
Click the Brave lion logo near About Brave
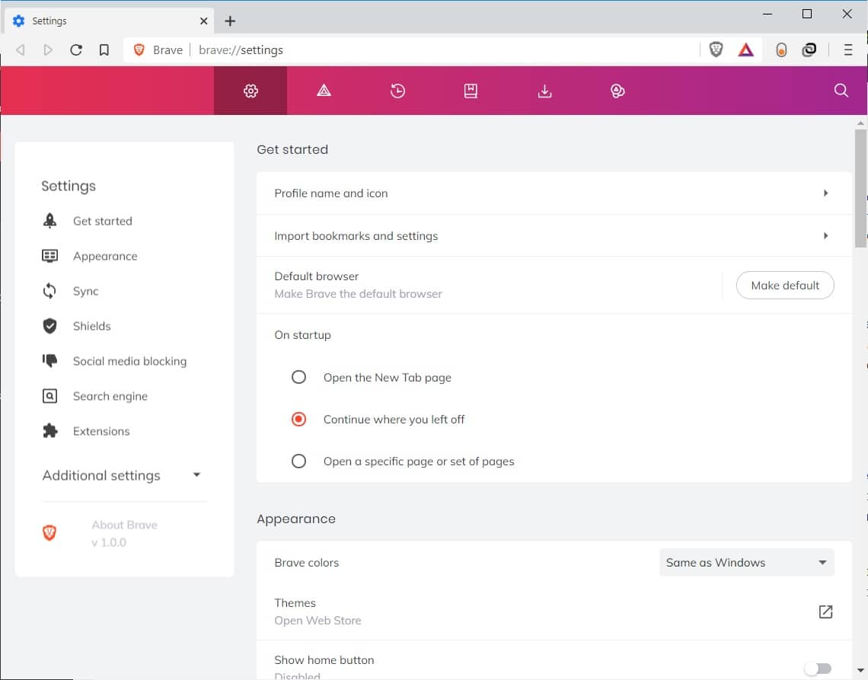[x=49, y=533]
